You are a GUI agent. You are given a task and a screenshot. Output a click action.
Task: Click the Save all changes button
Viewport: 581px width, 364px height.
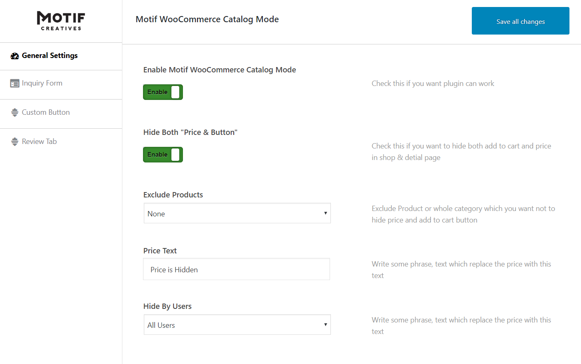point(520,21)
